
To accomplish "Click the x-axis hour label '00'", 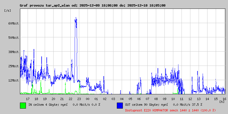I will point(87,99).
